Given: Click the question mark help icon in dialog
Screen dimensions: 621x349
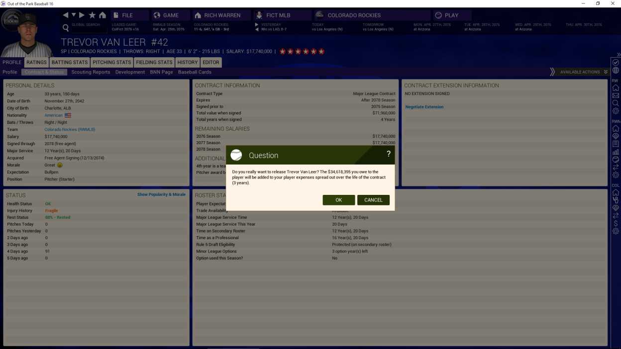Looking at the screenshot, I should [x=389, y=155].
